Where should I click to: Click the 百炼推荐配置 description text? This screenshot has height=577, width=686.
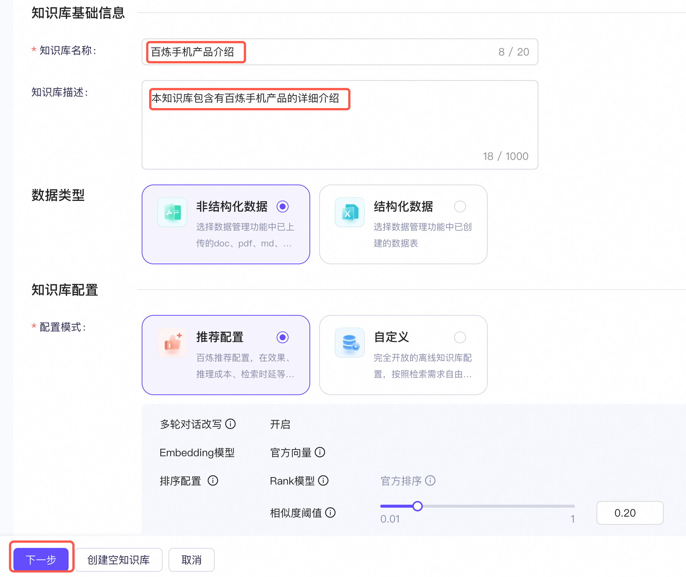(x=245, y=366)
